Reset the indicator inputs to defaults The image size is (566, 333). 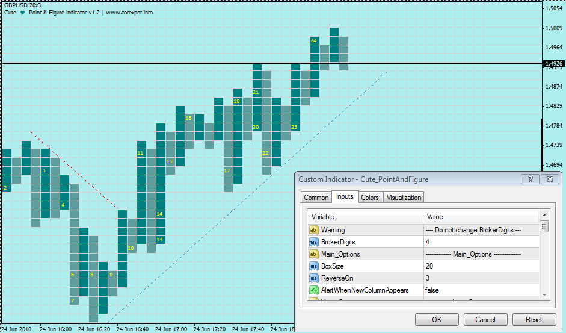pyautogui.click(x=534, y=320)
